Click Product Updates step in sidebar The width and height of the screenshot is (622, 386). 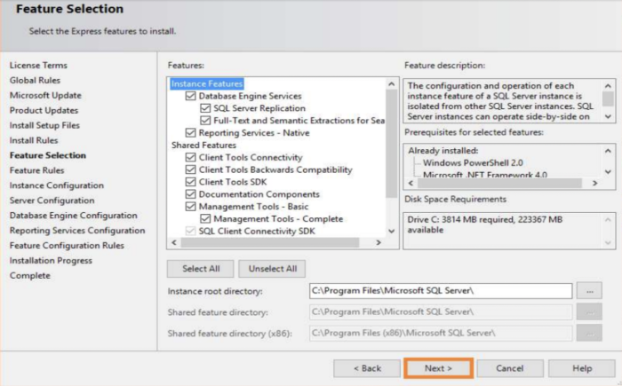point(44,110)
